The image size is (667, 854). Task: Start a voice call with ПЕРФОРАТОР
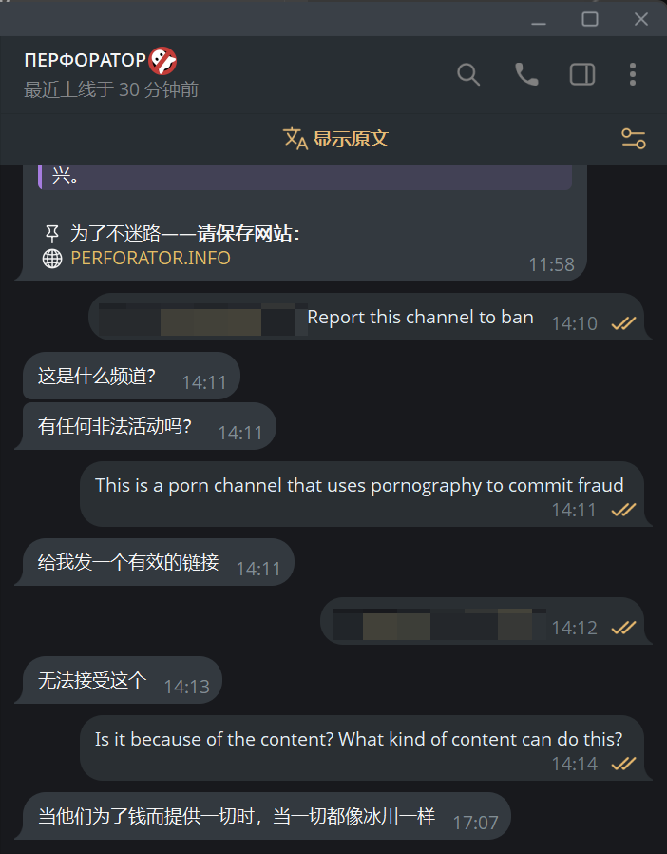pos(526,74)
